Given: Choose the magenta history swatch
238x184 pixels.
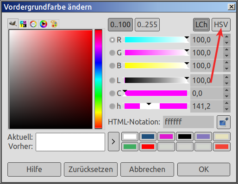Looking at the screenshot, I should [166, 137].
